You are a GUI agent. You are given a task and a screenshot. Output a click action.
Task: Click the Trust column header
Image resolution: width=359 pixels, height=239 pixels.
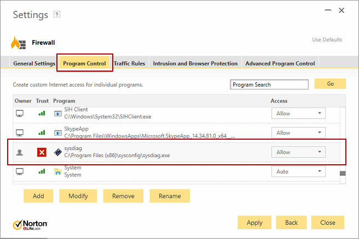click(42, 101)
